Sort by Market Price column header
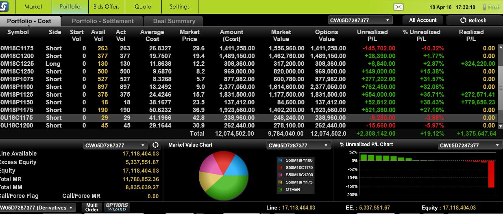Viewport: 503px width, 214px height. (x=189, y=35)
